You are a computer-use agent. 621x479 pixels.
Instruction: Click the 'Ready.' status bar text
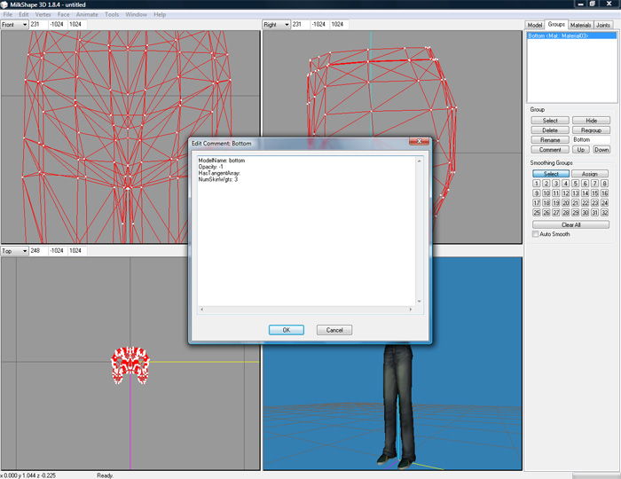[105, 475]
